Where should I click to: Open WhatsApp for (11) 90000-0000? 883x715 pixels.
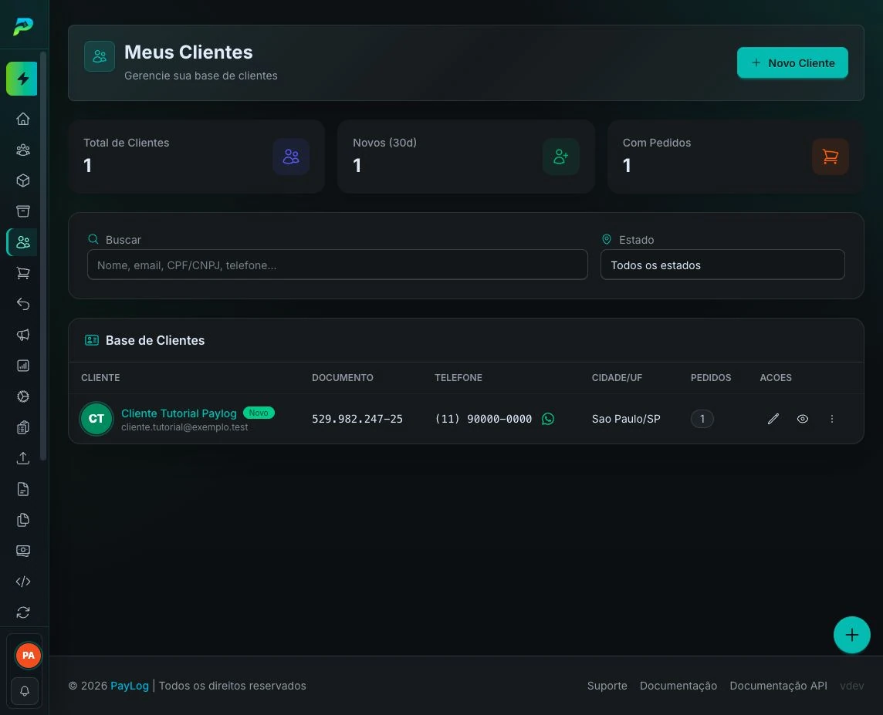(x=548, y=419)
